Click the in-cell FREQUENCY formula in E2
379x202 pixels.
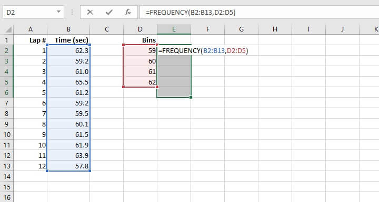click(203, 50)
